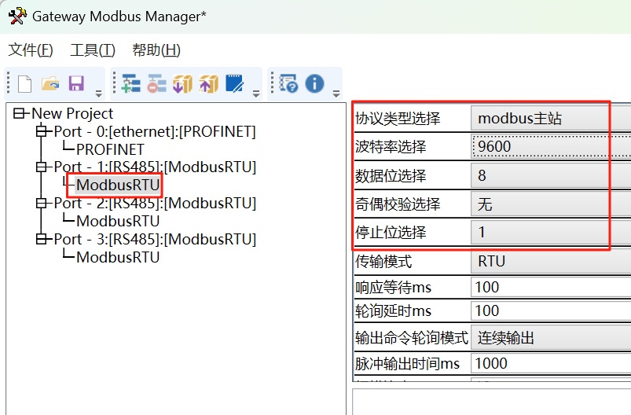Open 传输模式 dropdown showing RTU
631x415 pixels.
coord(551,262)
